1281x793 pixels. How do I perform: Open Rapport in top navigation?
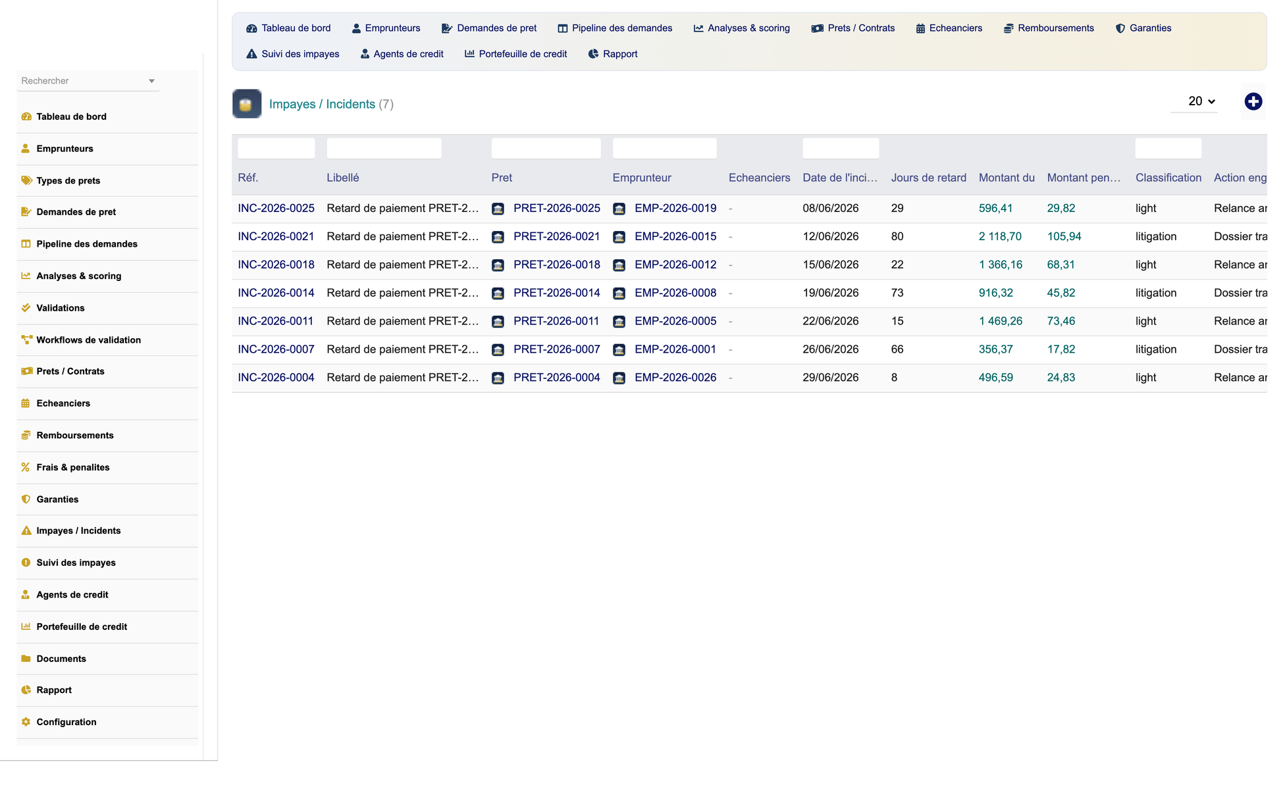pos(613,54)
